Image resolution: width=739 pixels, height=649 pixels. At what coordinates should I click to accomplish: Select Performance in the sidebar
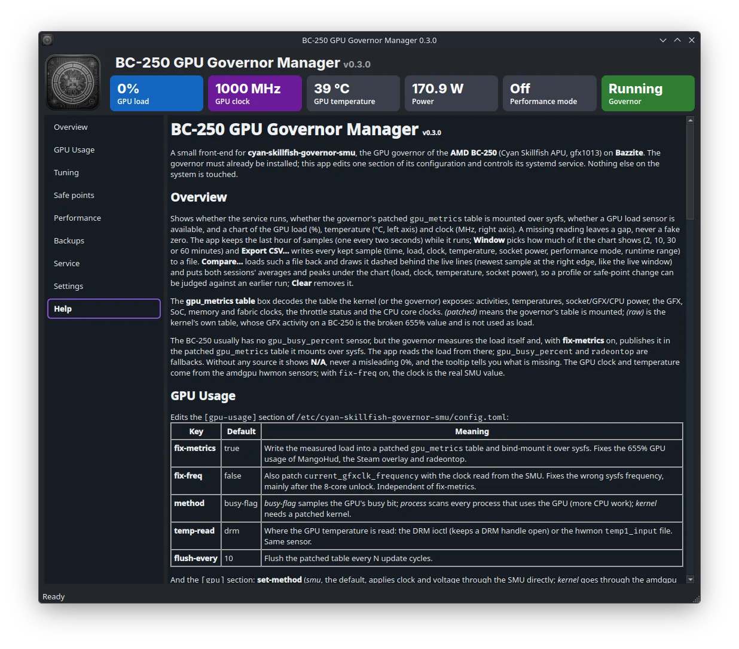point(104,218)
